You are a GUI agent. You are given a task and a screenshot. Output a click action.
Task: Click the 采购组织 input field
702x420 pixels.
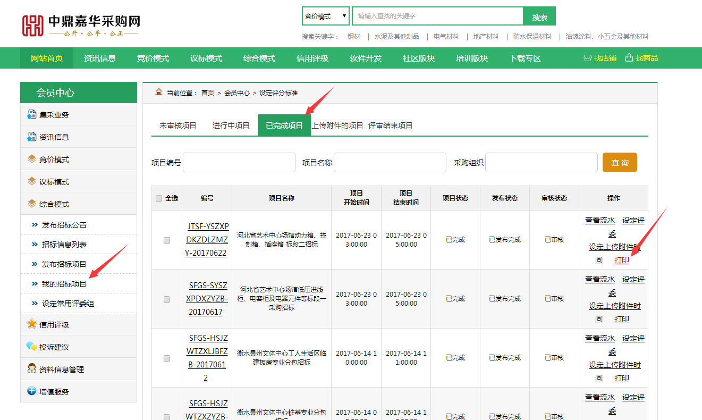[x=542, y=163]
